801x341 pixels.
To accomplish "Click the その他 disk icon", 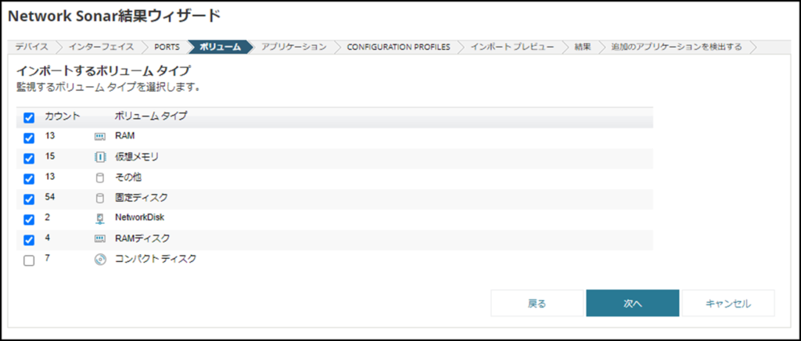I will (x=99, y=178).
